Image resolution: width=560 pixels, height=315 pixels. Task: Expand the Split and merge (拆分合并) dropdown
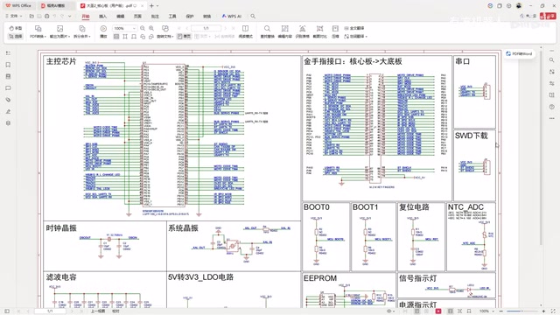pyautogui.click(x=81, y=37)
